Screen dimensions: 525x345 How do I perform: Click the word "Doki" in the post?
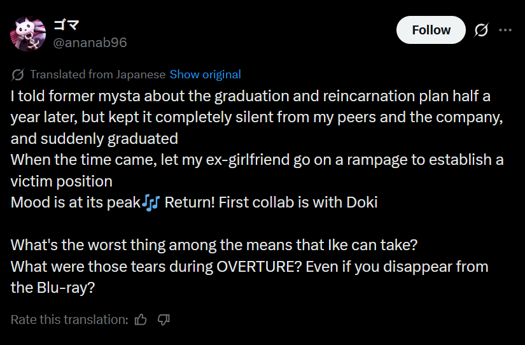click(x=362, y=202)
